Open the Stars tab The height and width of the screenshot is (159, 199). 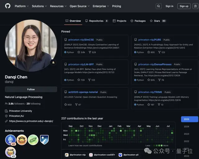coord(158,21)
